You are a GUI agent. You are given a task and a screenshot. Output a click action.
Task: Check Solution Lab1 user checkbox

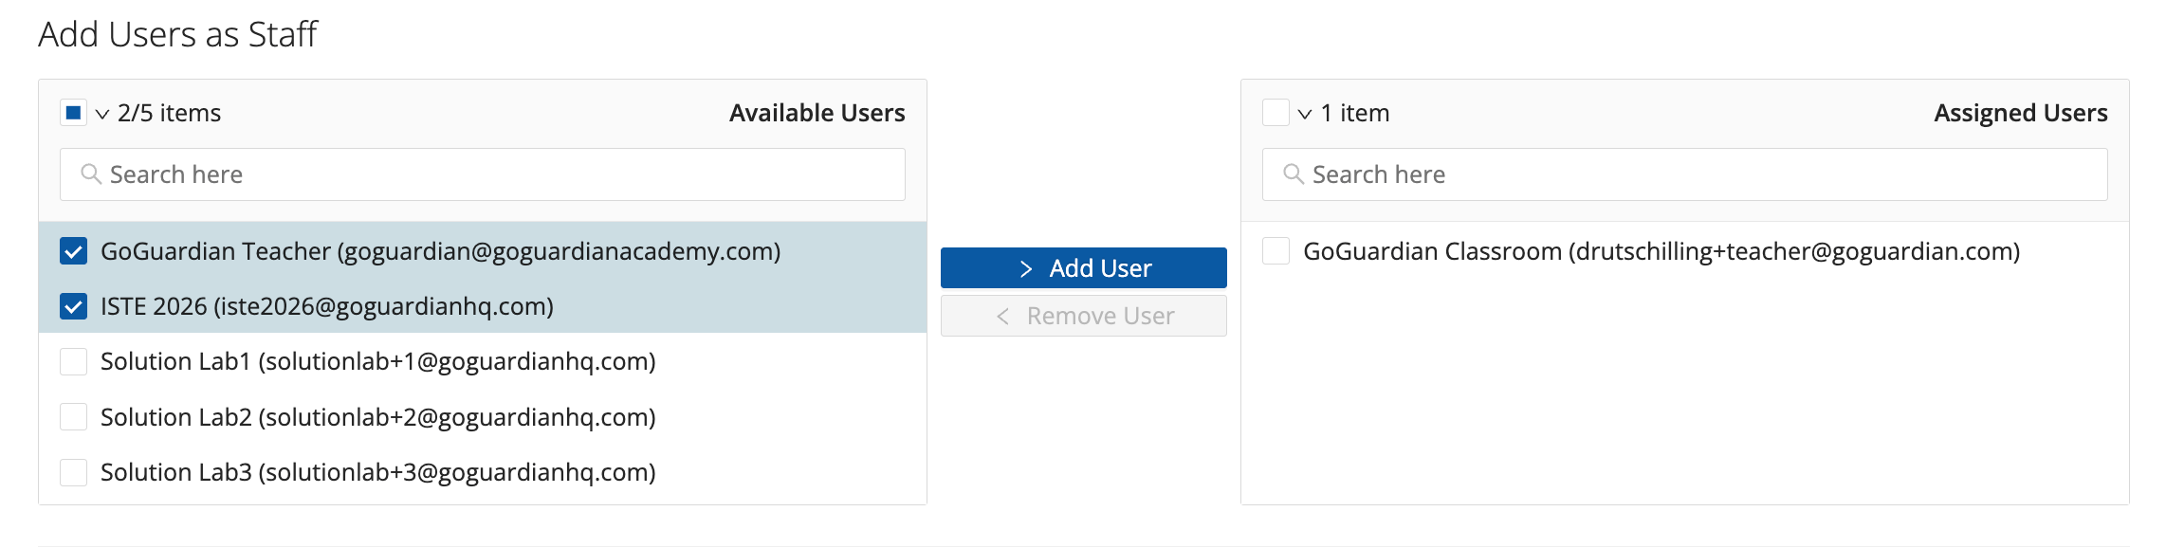73,361
